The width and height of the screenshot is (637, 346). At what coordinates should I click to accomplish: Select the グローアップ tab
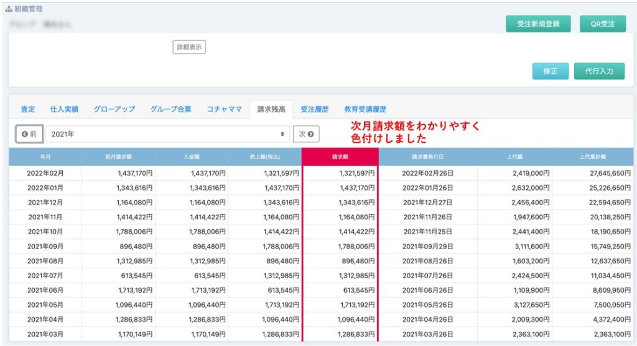[x=114, y=109]
